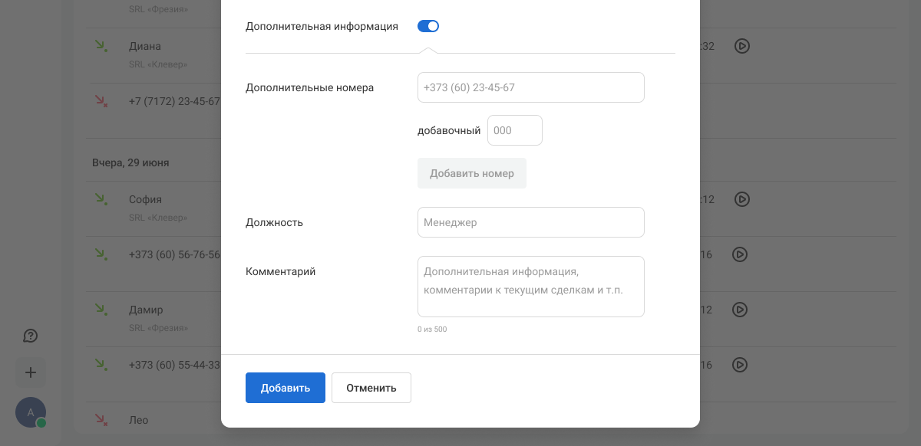921x446 pixels.
Task: Click the outgoing call arrow beside Лео
Action: point(101,419)
